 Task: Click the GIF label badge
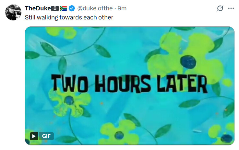(46, 136)
